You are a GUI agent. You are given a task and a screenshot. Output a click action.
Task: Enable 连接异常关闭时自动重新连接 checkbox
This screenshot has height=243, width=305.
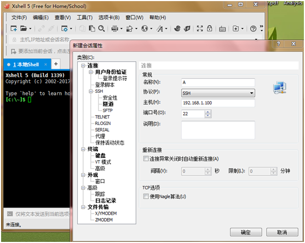(x=146, y=159)
